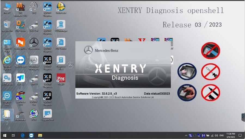Click the Diagnosis Stop icon
This screenshot has height=139, width=245.
[7, 98]
